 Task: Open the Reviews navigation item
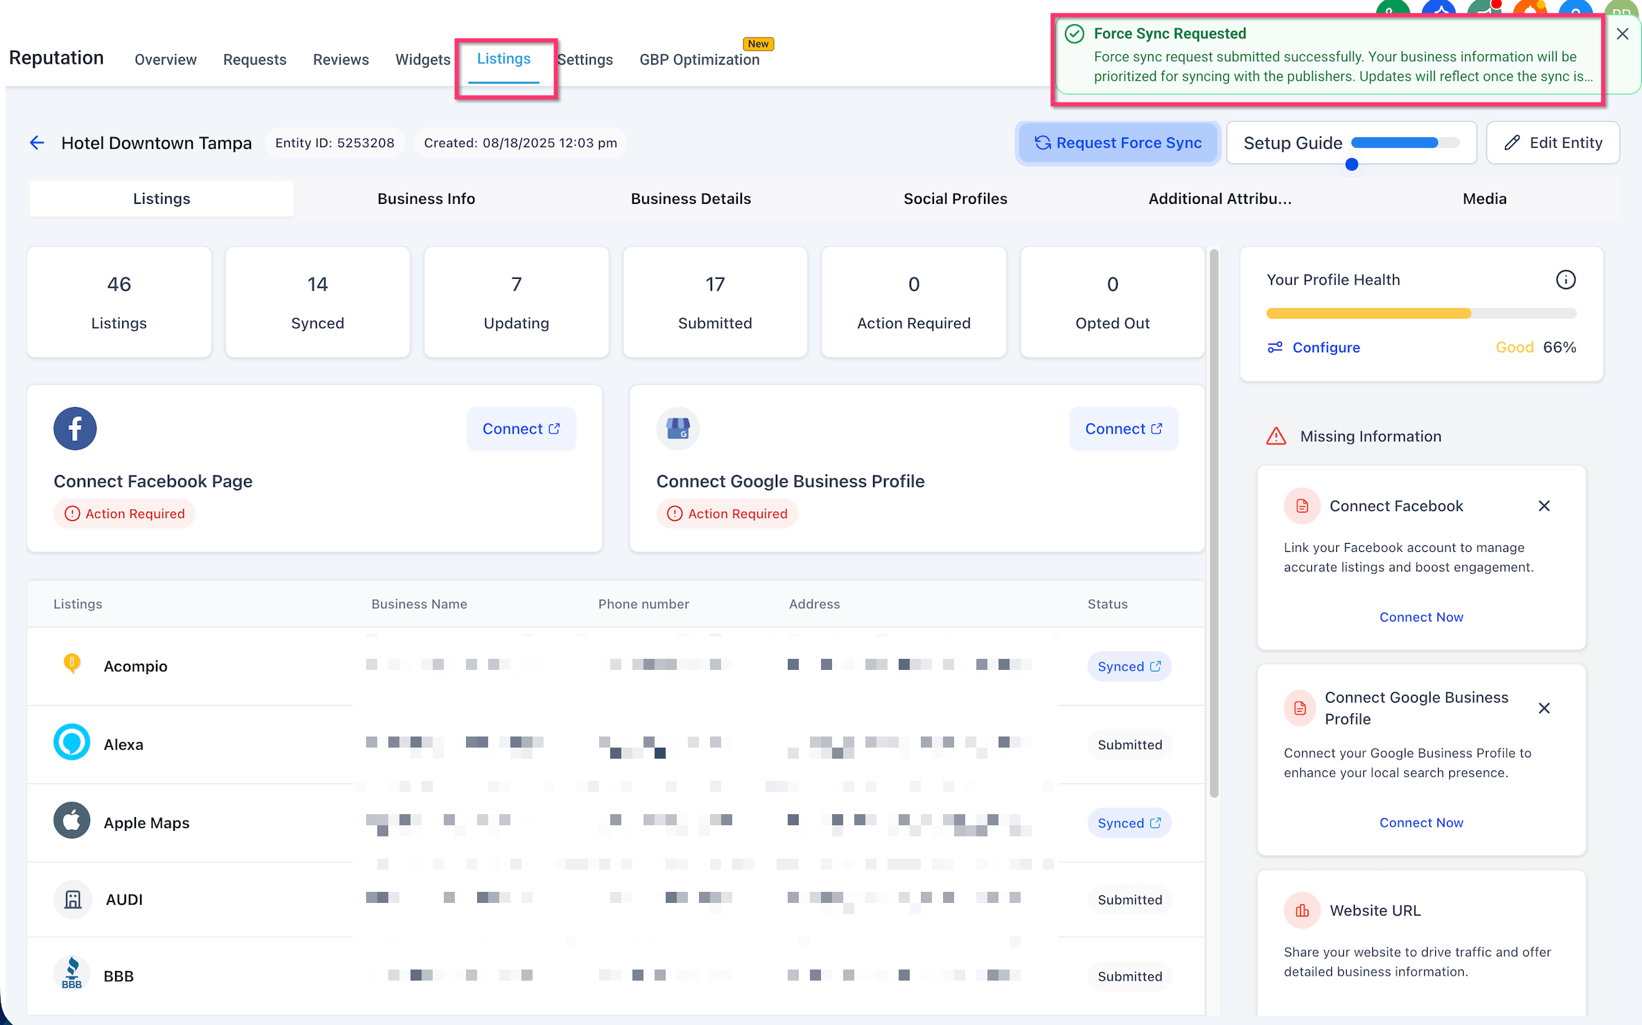340,60
